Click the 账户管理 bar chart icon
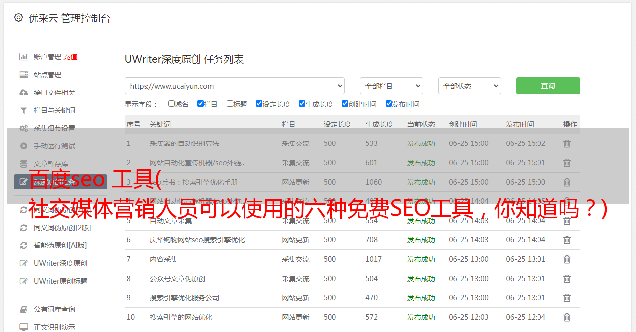Viewport: 636px width, 332px height. [x=23, y=57]
